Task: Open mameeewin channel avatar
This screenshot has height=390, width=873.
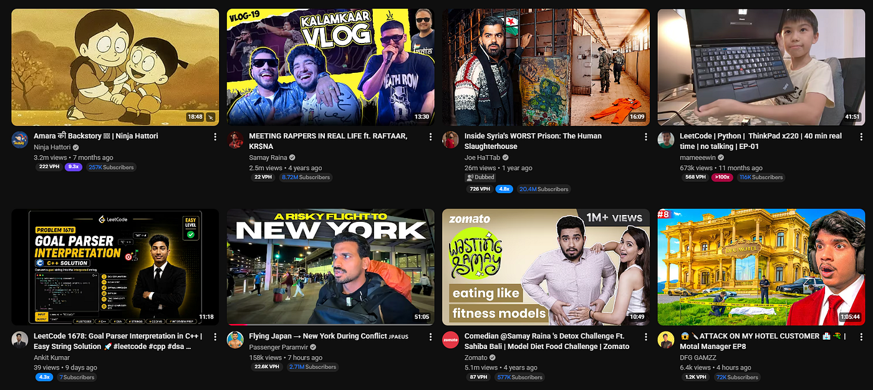Action: [x=666, y=140]
